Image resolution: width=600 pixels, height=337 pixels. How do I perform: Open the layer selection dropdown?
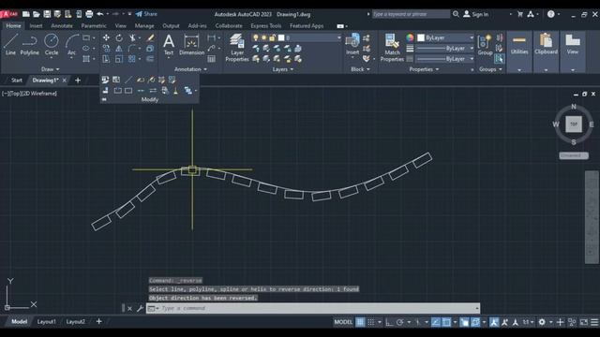click(x=296, y=37)
